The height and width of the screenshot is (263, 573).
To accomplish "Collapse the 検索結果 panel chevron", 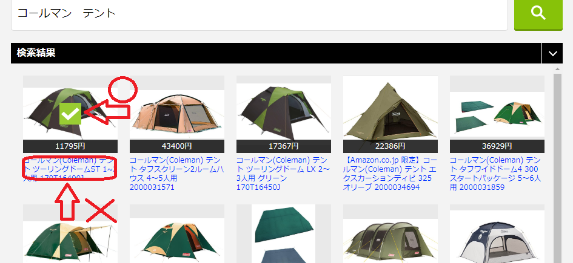I will pos(552,53).
